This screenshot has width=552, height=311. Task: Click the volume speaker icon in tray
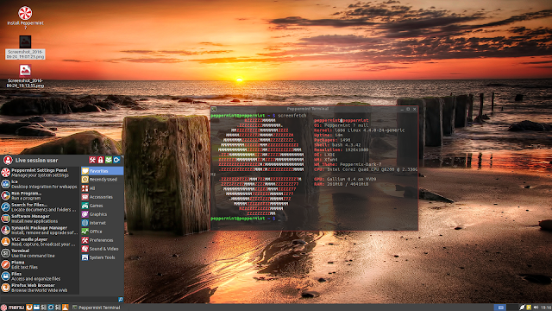pyautogui.click(x=536, y=308)
